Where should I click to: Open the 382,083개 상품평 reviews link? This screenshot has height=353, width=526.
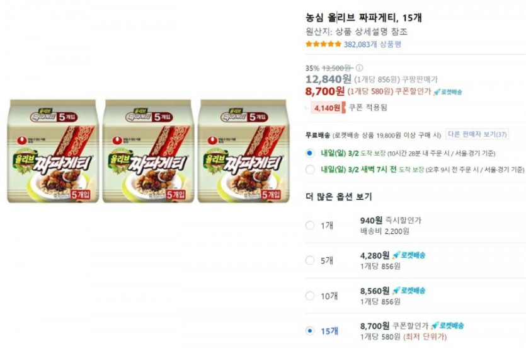tap(372, 44)
